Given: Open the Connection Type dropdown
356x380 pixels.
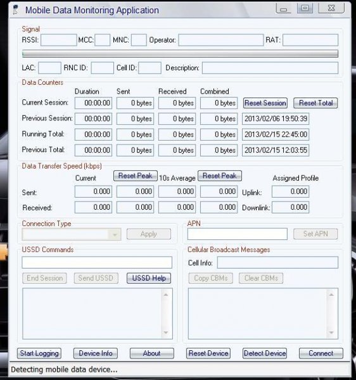Looking at the screenshot, I should (72, 234).
